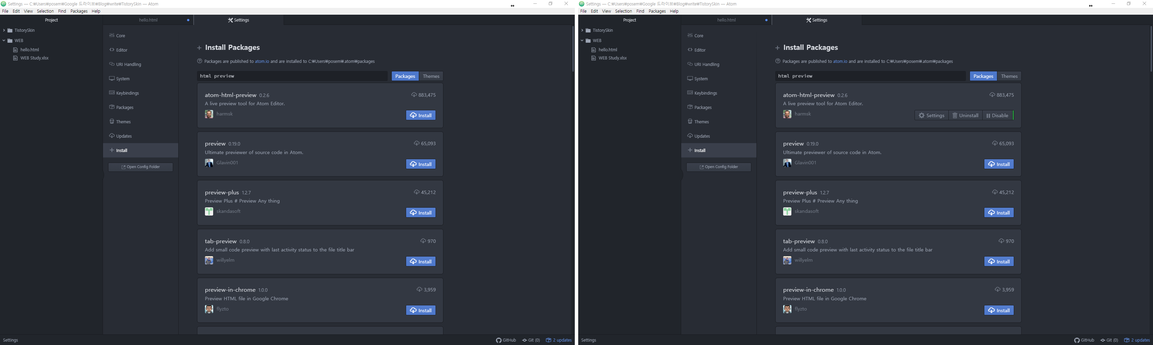This screenshot has width=1153, height=345.
Task: Click 2 updates in left status bar
Action: click(x=559, y=340)
